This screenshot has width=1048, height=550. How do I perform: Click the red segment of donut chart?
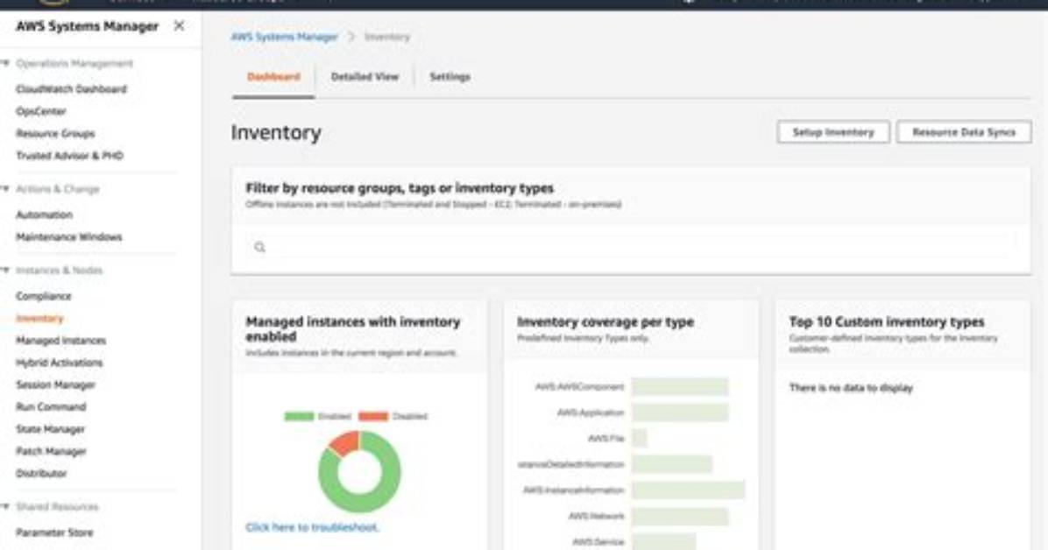pyautogui.click(x=346, y=442)
